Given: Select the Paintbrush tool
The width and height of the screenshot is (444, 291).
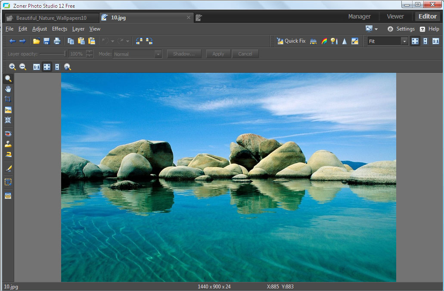Looking at the screenshot, I should [8, 168].
